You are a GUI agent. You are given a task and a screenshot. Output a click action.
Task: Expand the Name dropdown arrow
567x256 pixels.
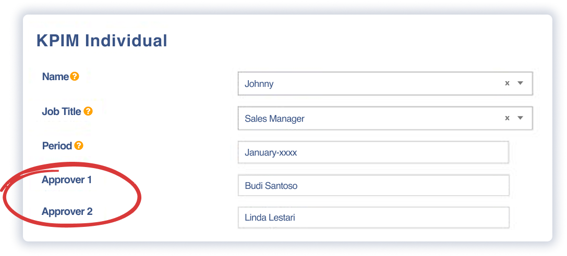tap(520, 83)
